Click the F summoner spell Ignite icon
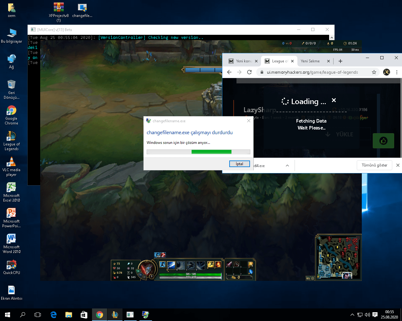 click(x=218, y=265)
